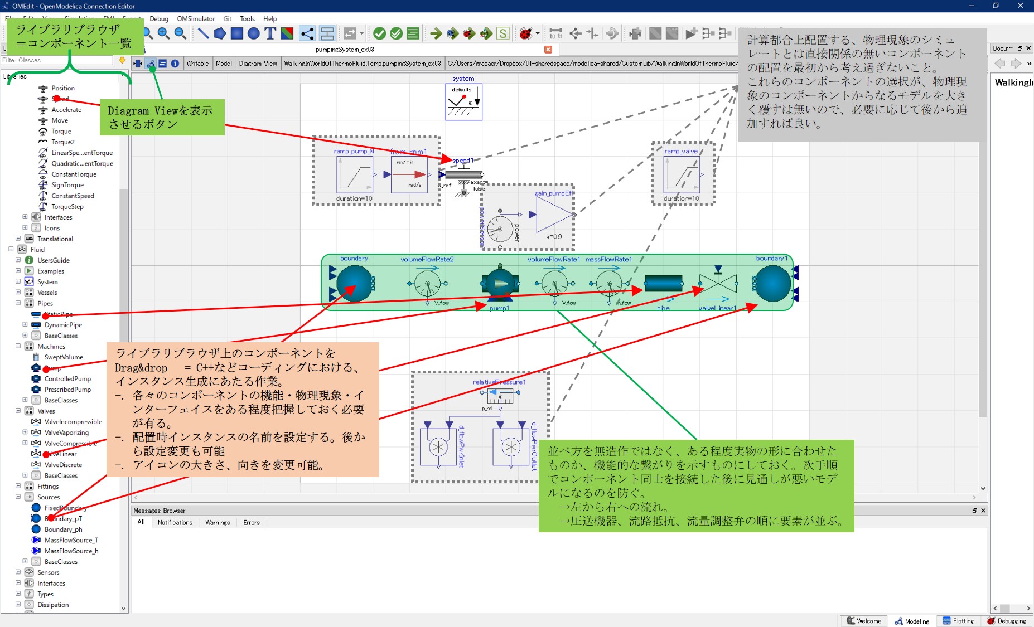Click the diagram horizontal scrollbar
Viewport: 1034px width, 627px height.
(554, 497)
